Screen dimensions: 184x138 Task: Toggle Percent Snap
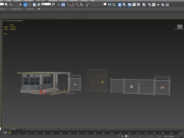(x=77, y=5)
